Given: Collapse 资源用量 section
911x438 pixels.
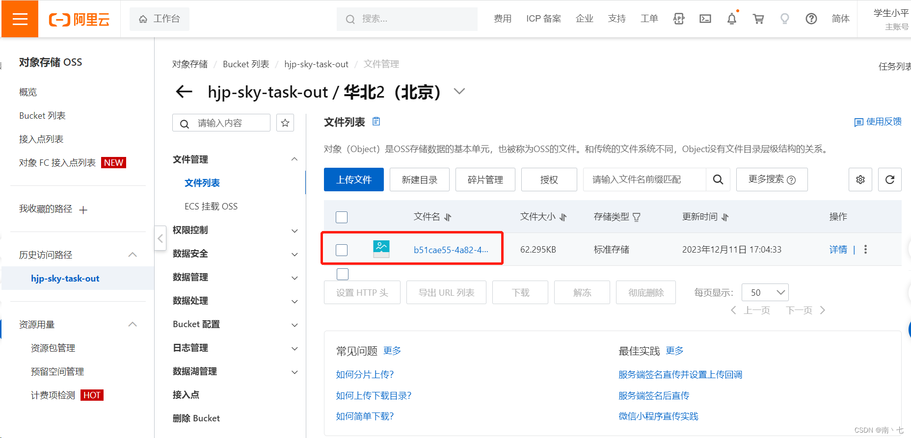Looking at the screenshot, I should (133, 324).
